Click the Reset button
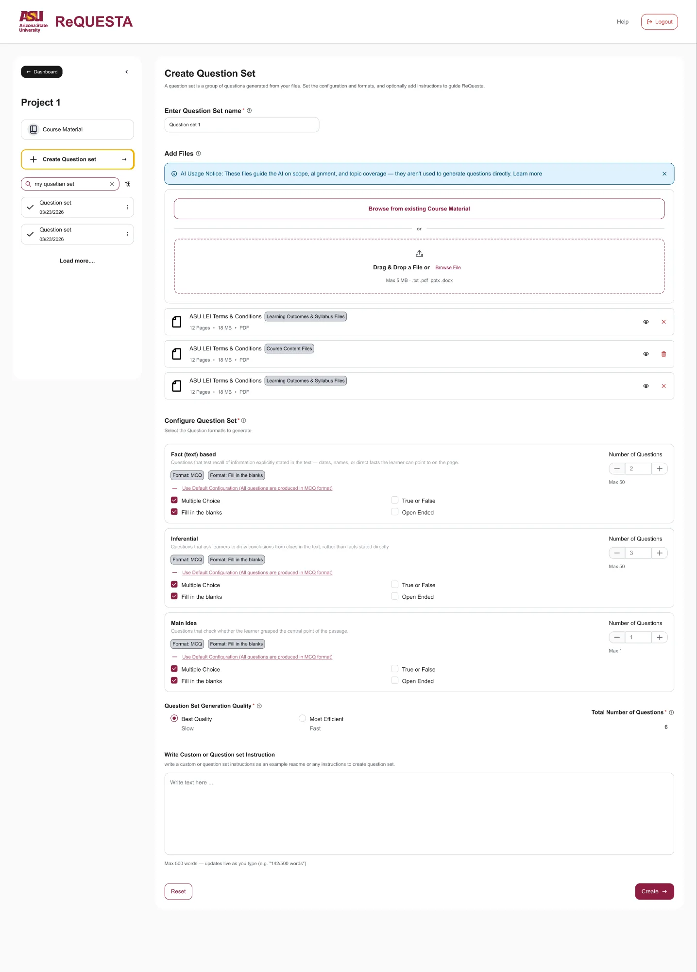The height and width of the screenshot is (972, 697). pos(178,891)
